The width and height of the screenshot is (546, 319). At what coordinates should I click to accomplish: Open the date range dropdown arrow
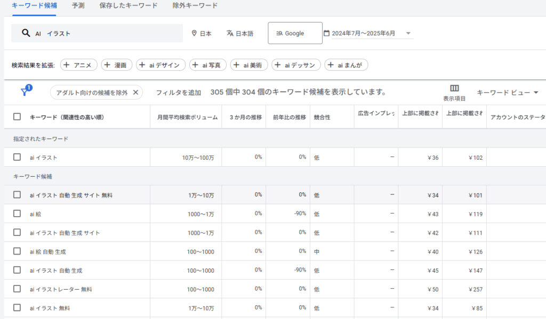click(408, 34)
